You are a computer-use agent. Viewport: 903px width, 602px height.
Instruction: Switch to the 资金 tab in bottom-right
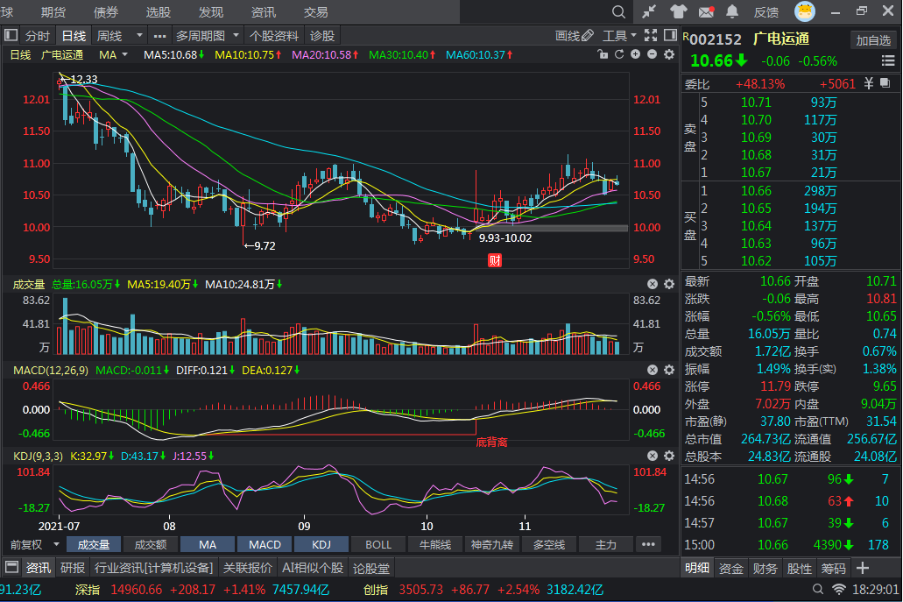(730, 568)
